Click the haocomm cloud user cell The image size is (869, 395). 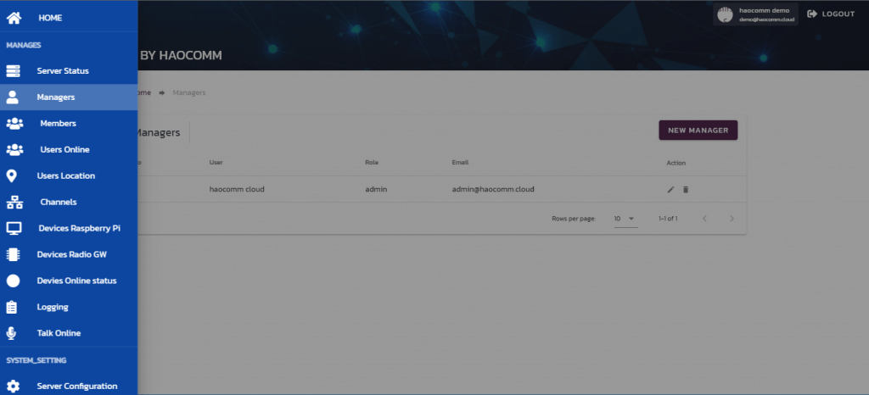237,189
